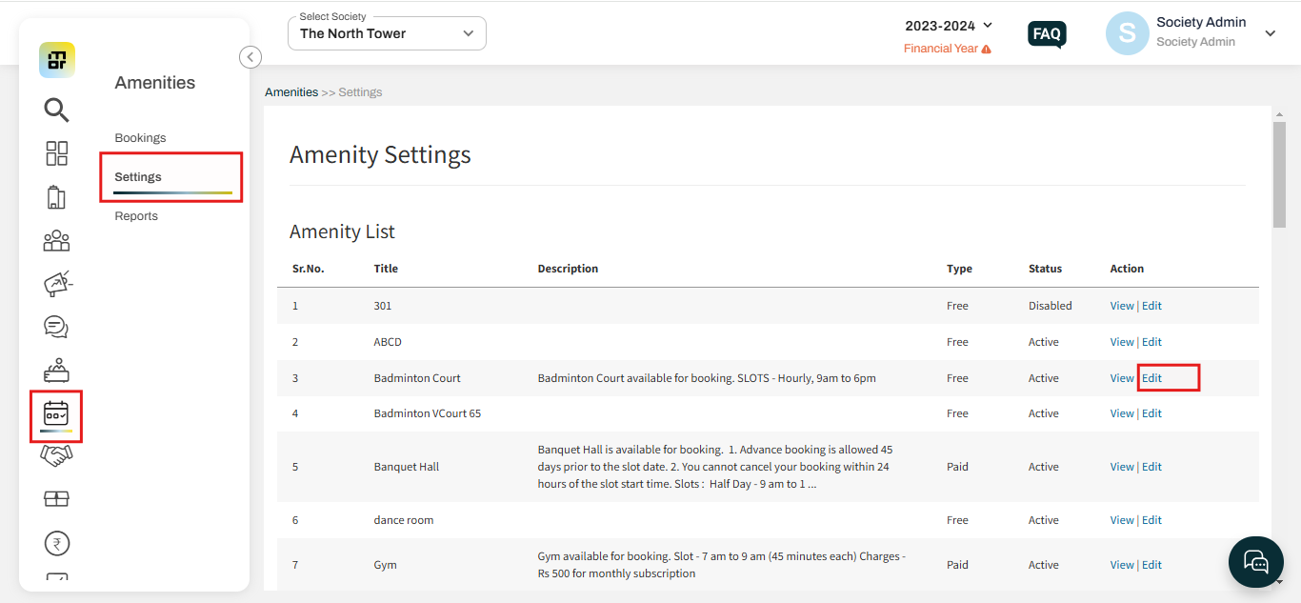This screenshot has height=603, width=1301.
Task: Select the amenities calendar icon
Action: (x=56, y=413)
